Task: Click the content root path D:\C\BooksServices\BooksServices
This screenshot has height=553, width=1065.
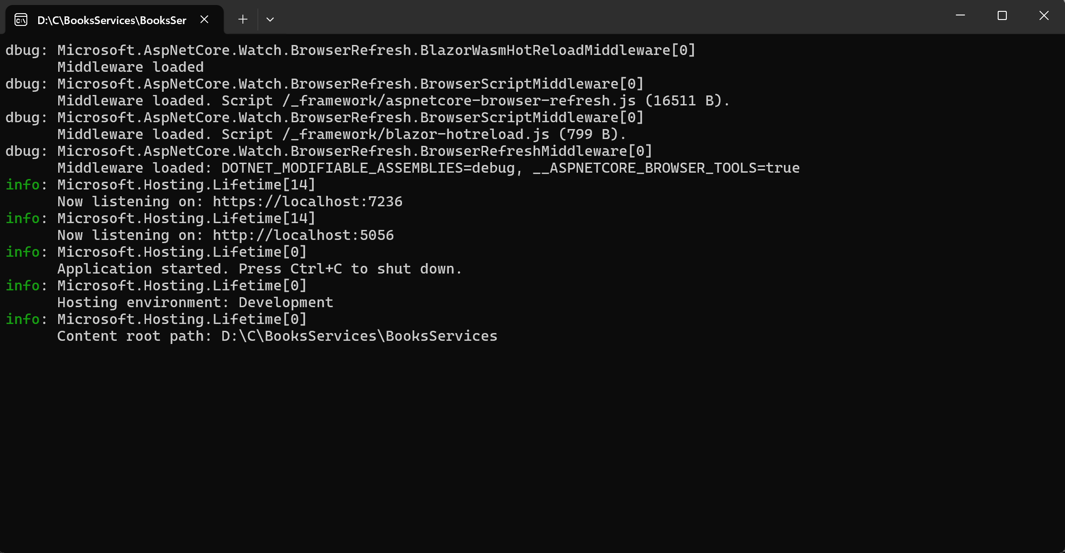Action: (x=359, y=336)
